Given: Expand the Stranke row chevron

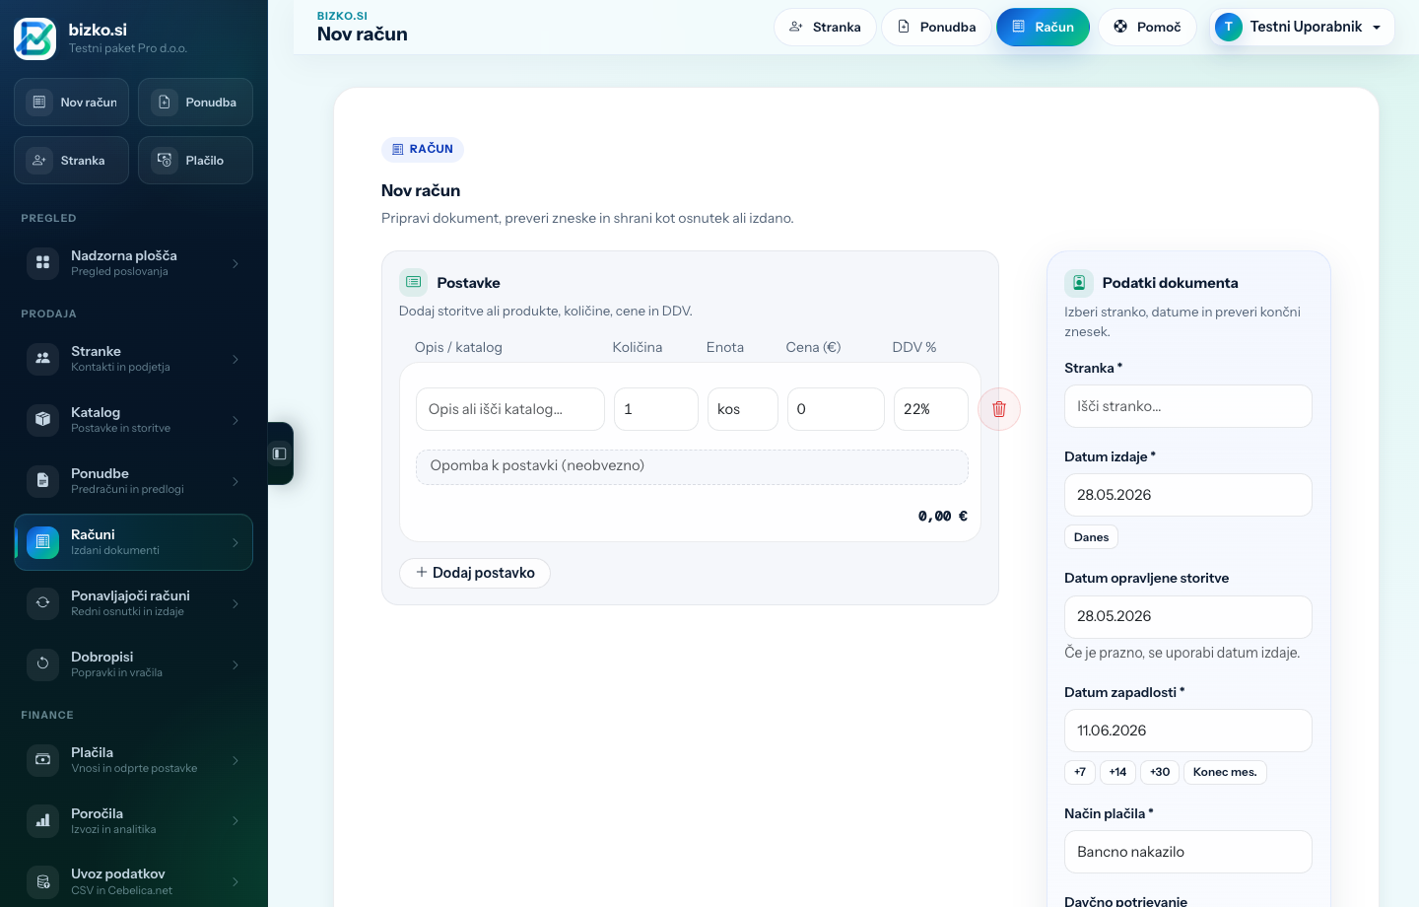Looking at the screenshot, I should coord(236,359).
